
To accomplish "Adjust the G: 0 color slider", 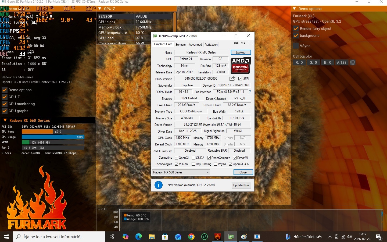I will [x=313, y=62].
